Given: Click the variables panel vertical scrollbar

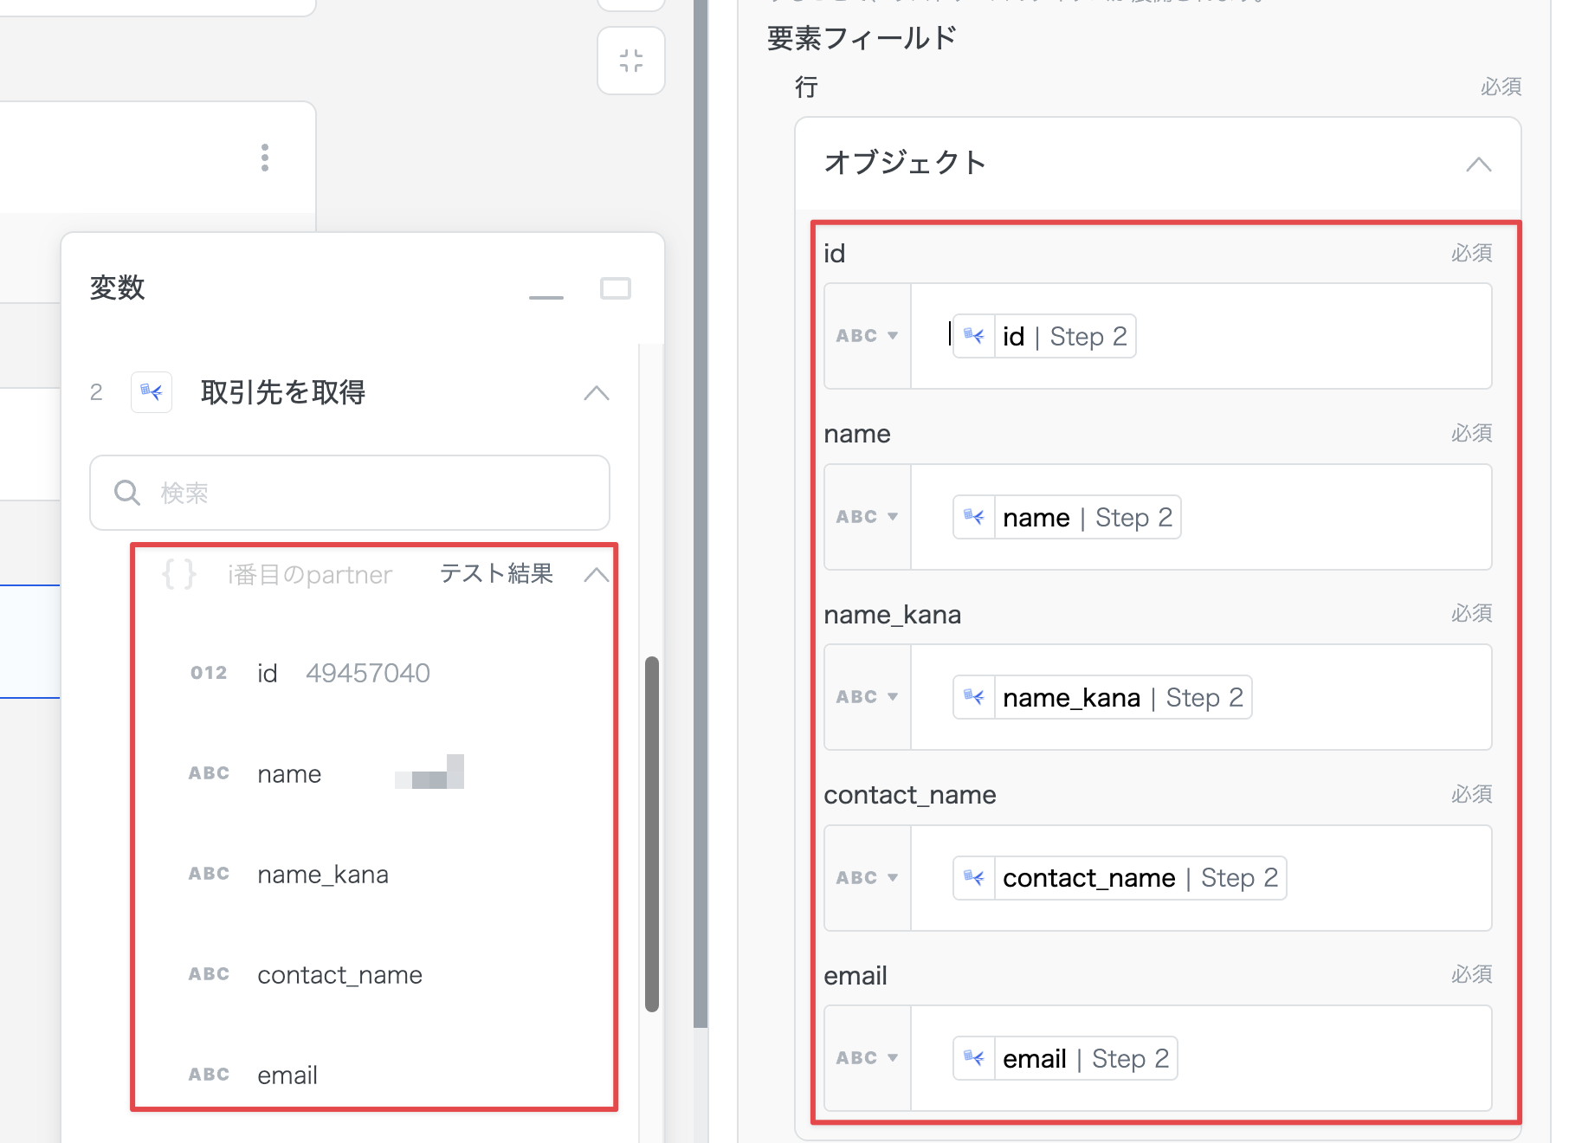Looking at the screenshot, I should [652, 833].
